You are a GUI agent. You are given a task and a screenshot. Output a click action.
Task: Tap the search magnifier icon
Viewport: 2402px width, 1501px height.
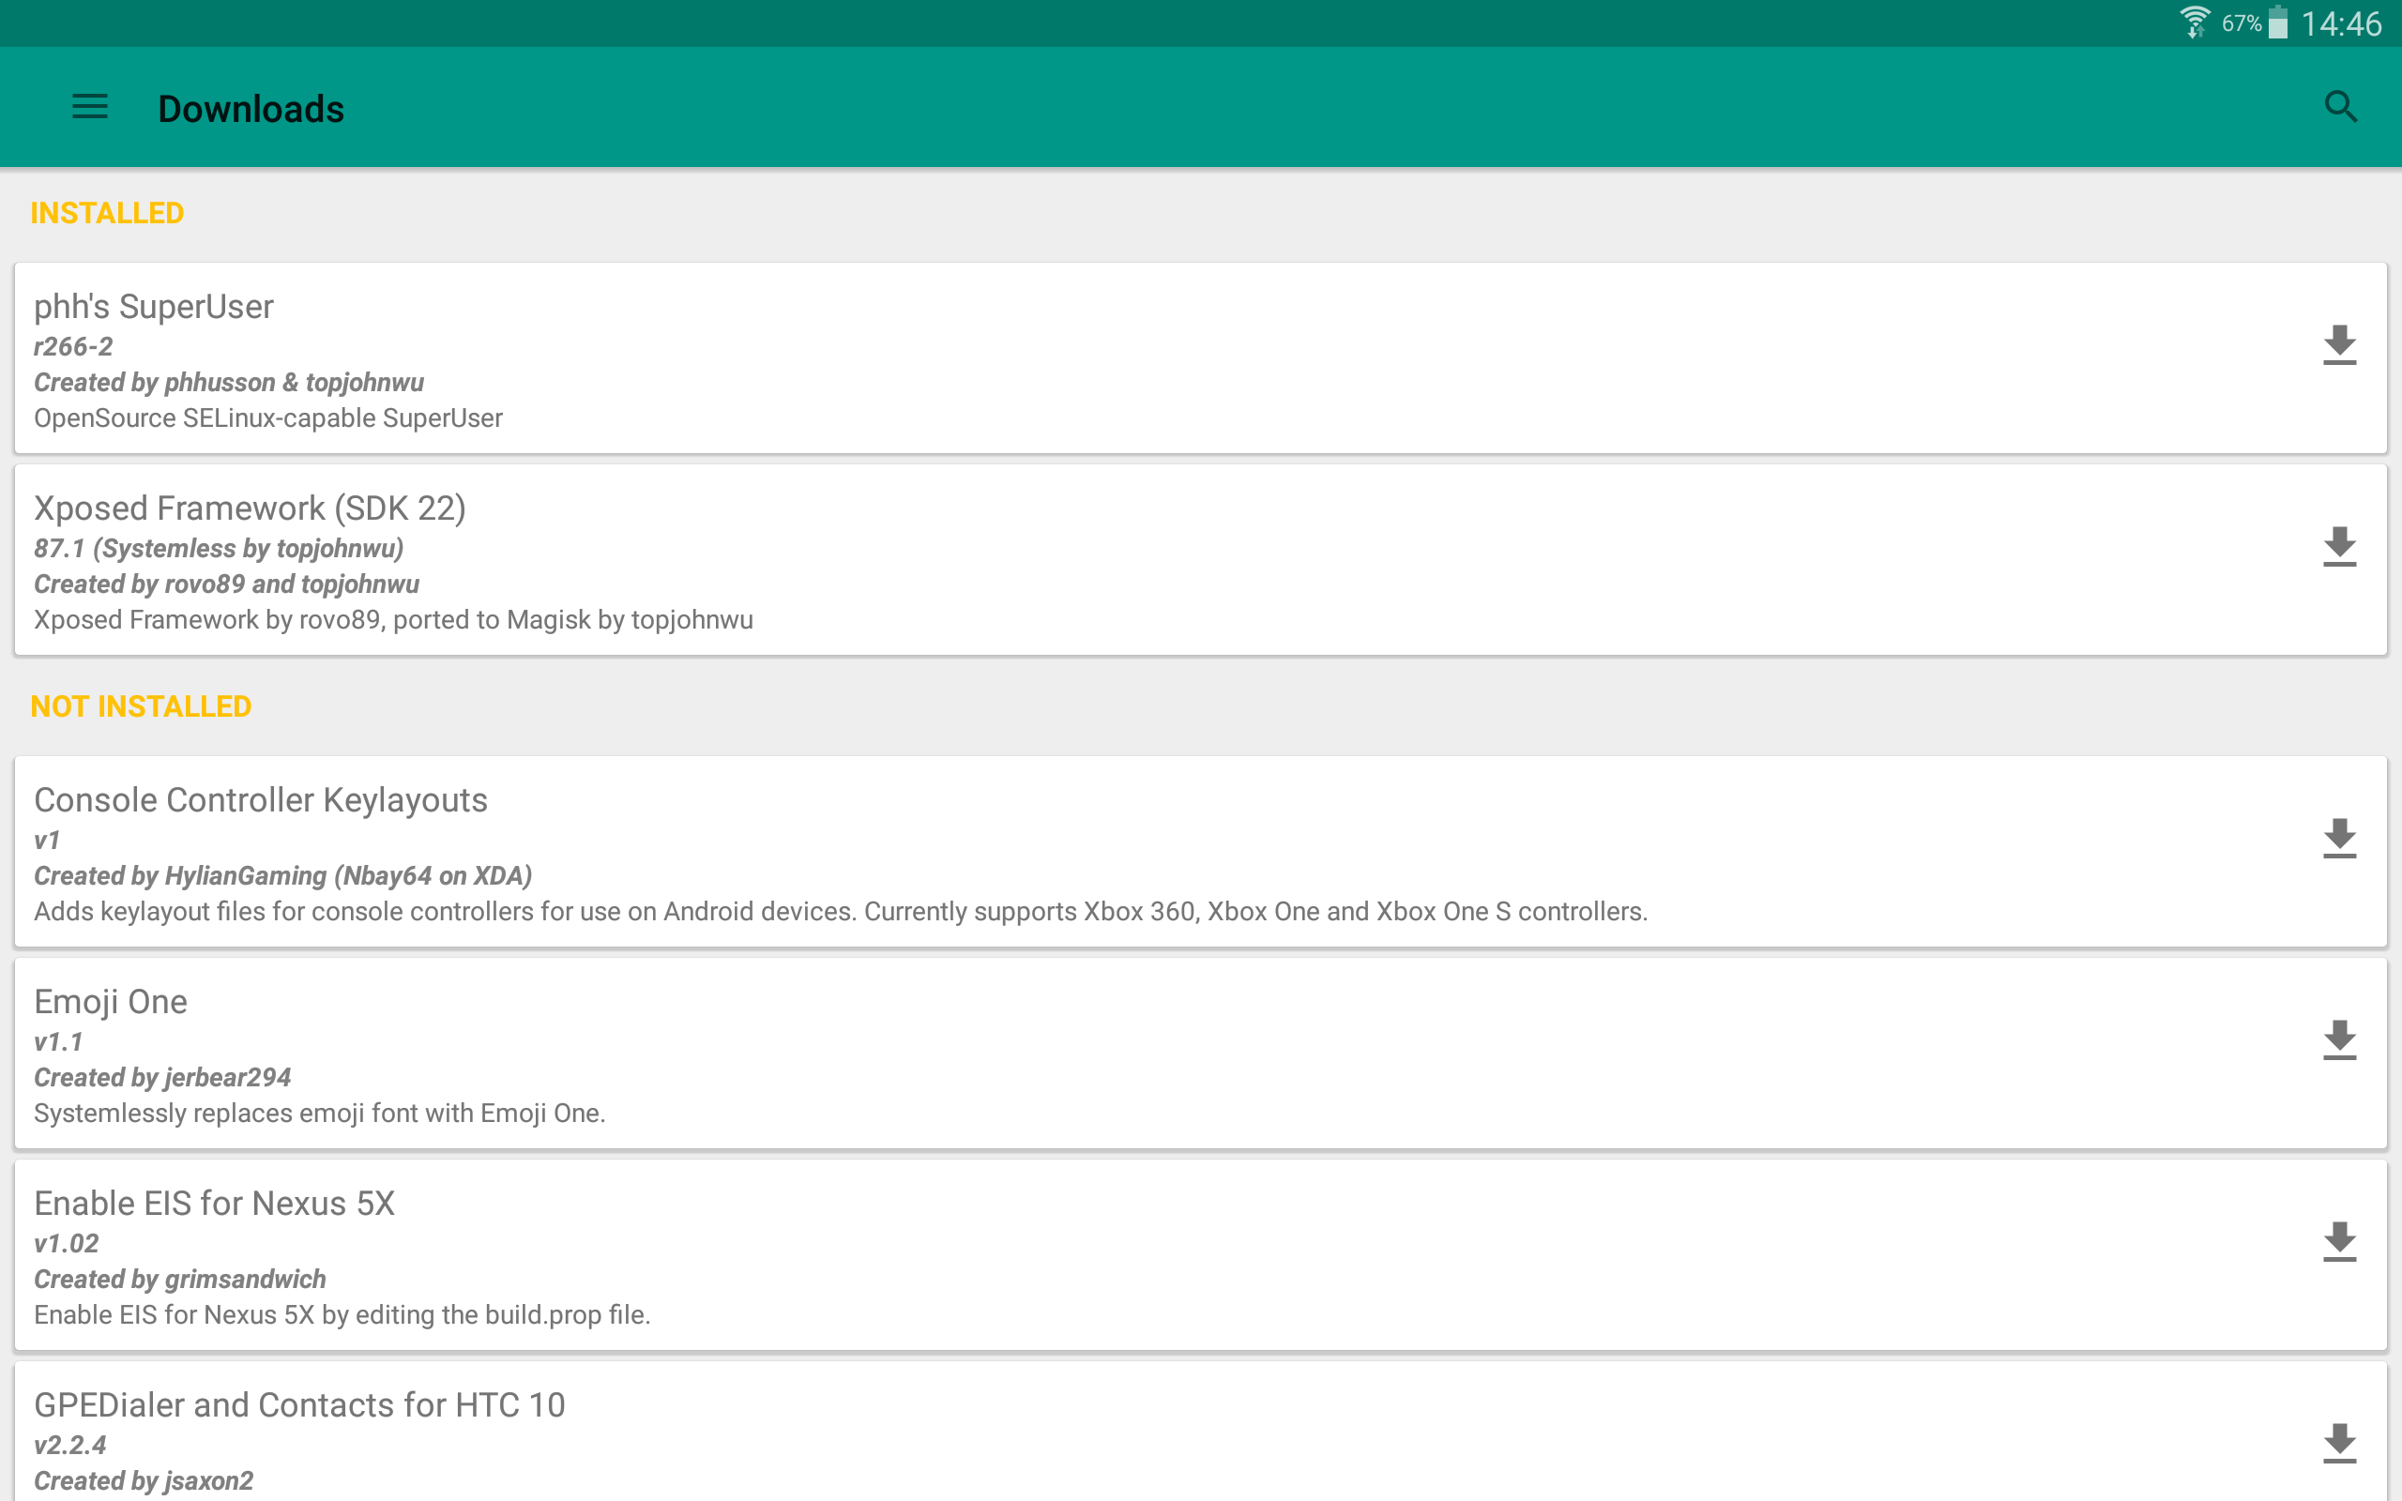coord(2339,107)
